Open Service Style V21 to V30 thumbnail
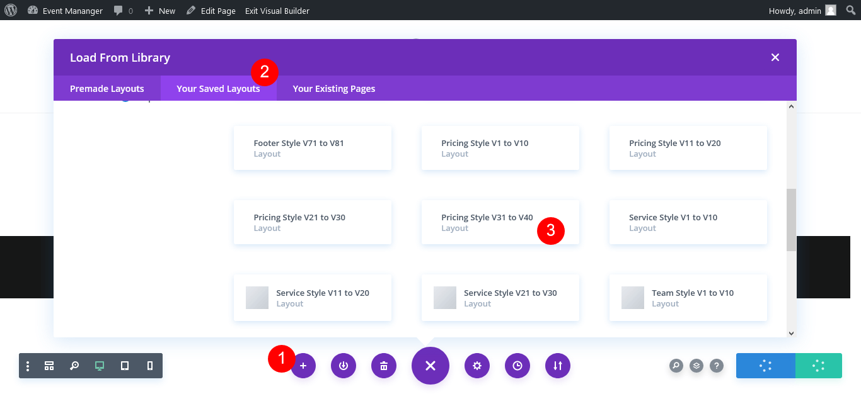Screen dimensions: 861x394 point(445,298)
